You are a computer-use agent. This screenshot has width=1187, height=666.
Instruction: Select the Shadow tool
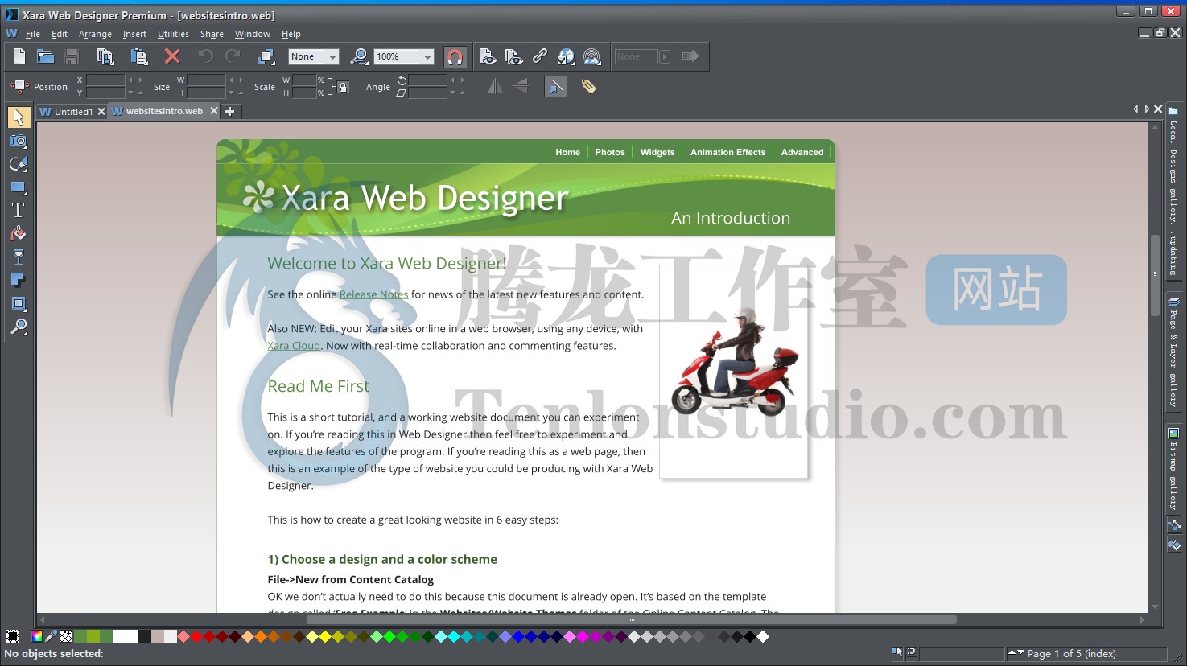pyautogui.click(x=18, y=280)
